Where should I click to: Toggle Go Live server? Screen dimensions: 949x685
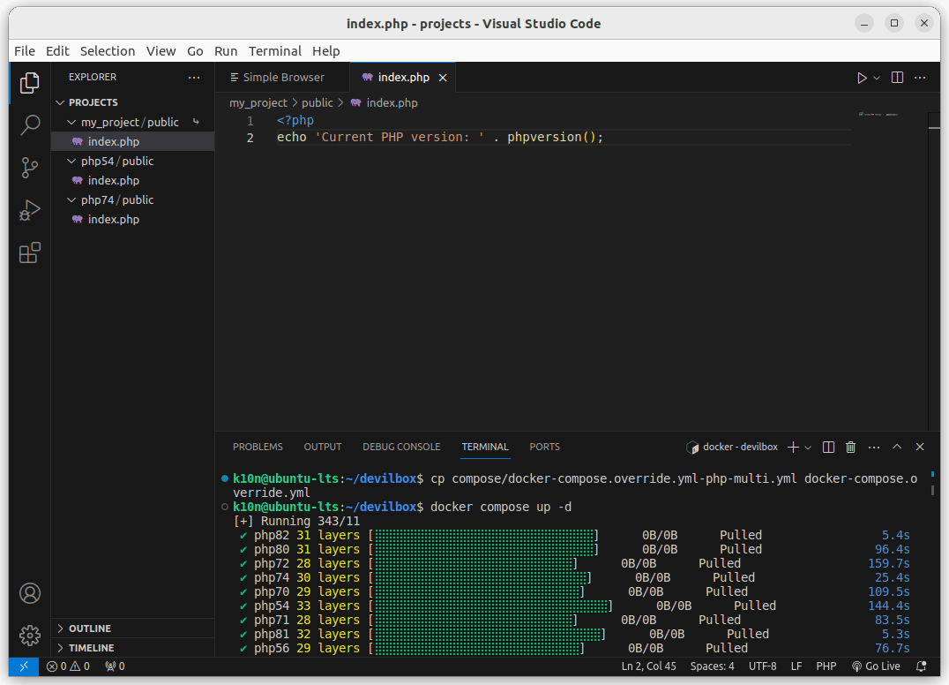(876, 666)
